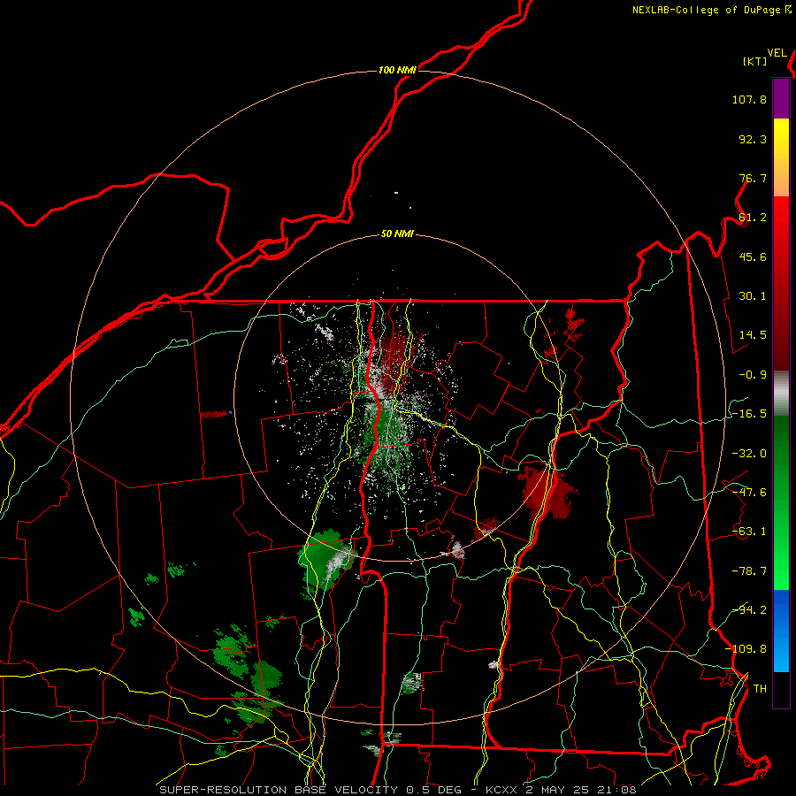Pick the purple segment of the color bar
Screen dimensions: 796x796
pos(781,98)
